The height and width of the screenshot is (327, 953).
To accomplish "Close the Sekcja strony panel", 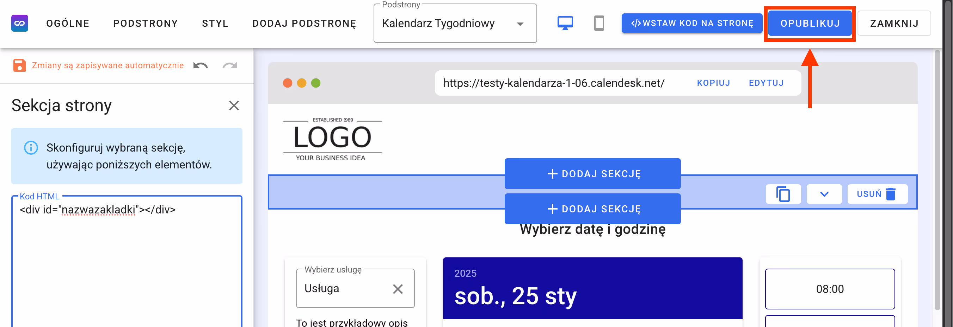I will click(x=234, y=106).
